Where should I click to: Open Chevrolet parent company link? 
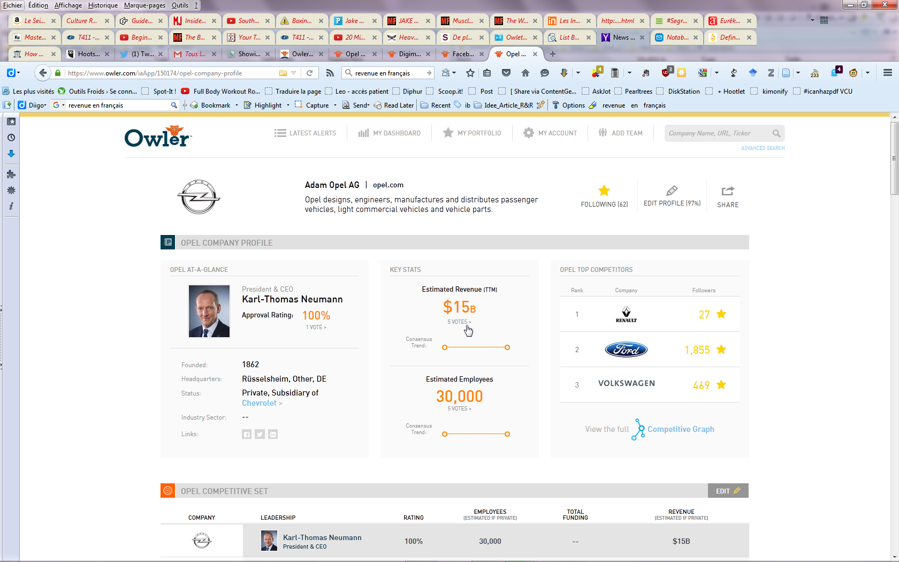262,403
